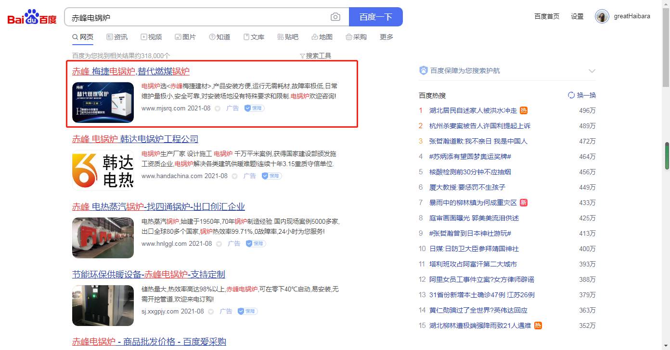The height and width of the screenshot is (350, 670).
Task: Click the 百度一下 search button
Action: pyautogui.click(x=375, y=17)
